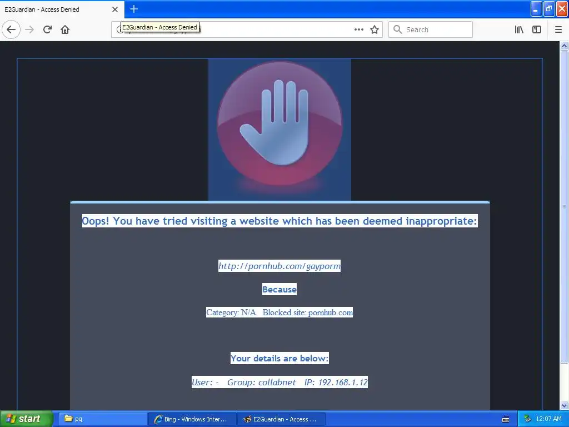The height and width of the screenshot is (427, 569).
Task: Restore down the browser window
Action: tap(549, 9)
